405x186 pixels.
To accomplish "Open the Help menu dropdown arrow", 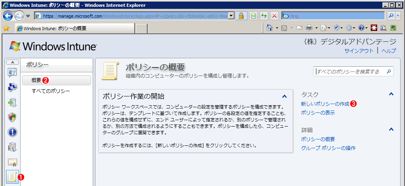I will 366,28.
